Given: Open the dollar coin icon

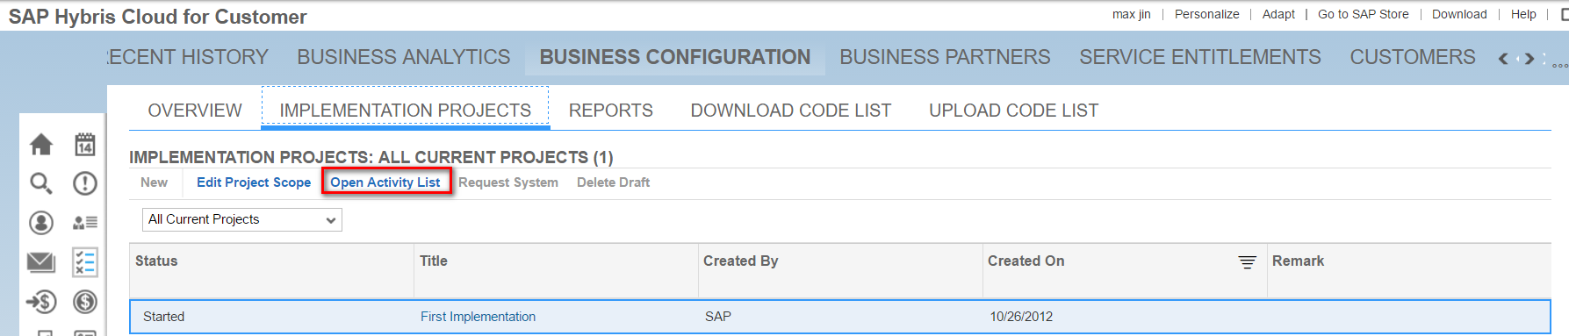Looking at the screenshot, I should point(85,302).
